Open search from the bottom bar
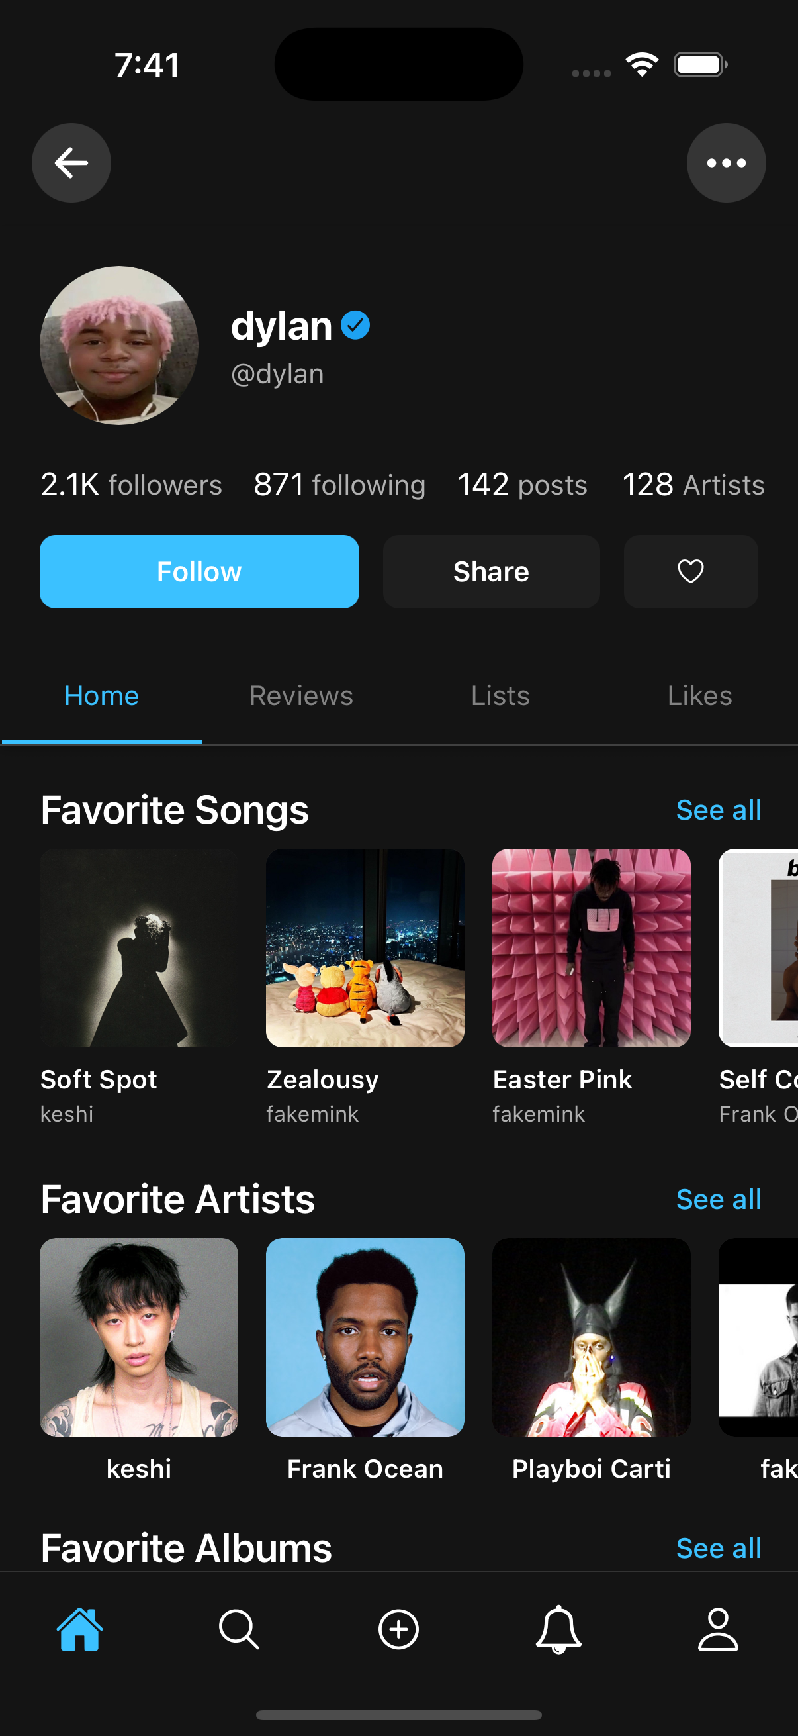The width and height of the screenshot is (798, 1736). coord(239,1629)
